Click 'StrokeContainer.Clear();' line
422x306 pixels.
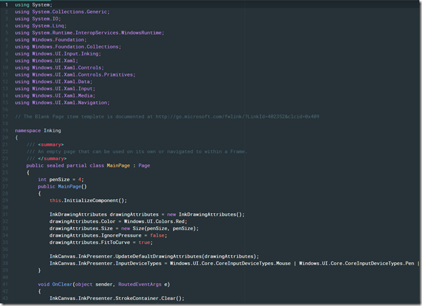[117, 298]
